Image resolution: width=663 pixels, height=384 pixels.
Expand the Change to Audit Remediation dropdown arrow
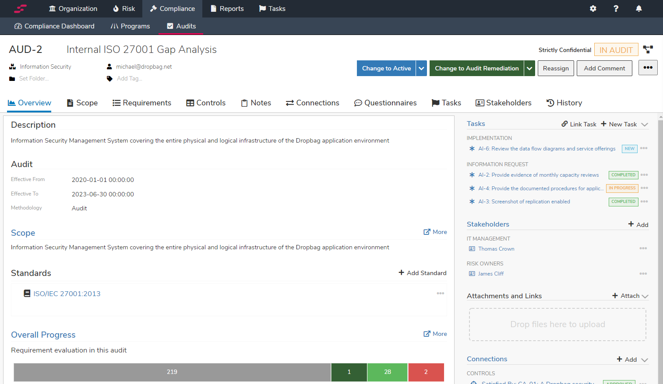point(529,68)
